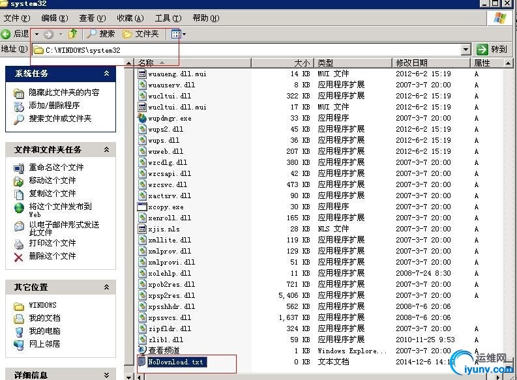Toggle the Folders pane button
The width and height of the screenshot is (517, 380).
[x=141, y=34]
